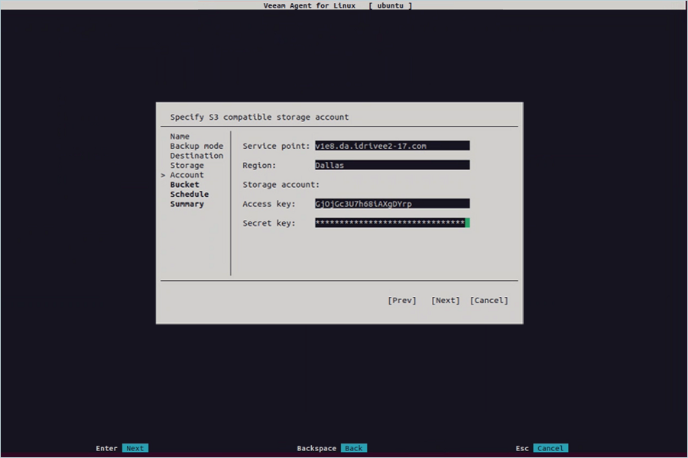Image resolution: width=688 pixels, height=458 pixels.
Task: Click the [Next] button in the wizard
Action: point(446,300)
